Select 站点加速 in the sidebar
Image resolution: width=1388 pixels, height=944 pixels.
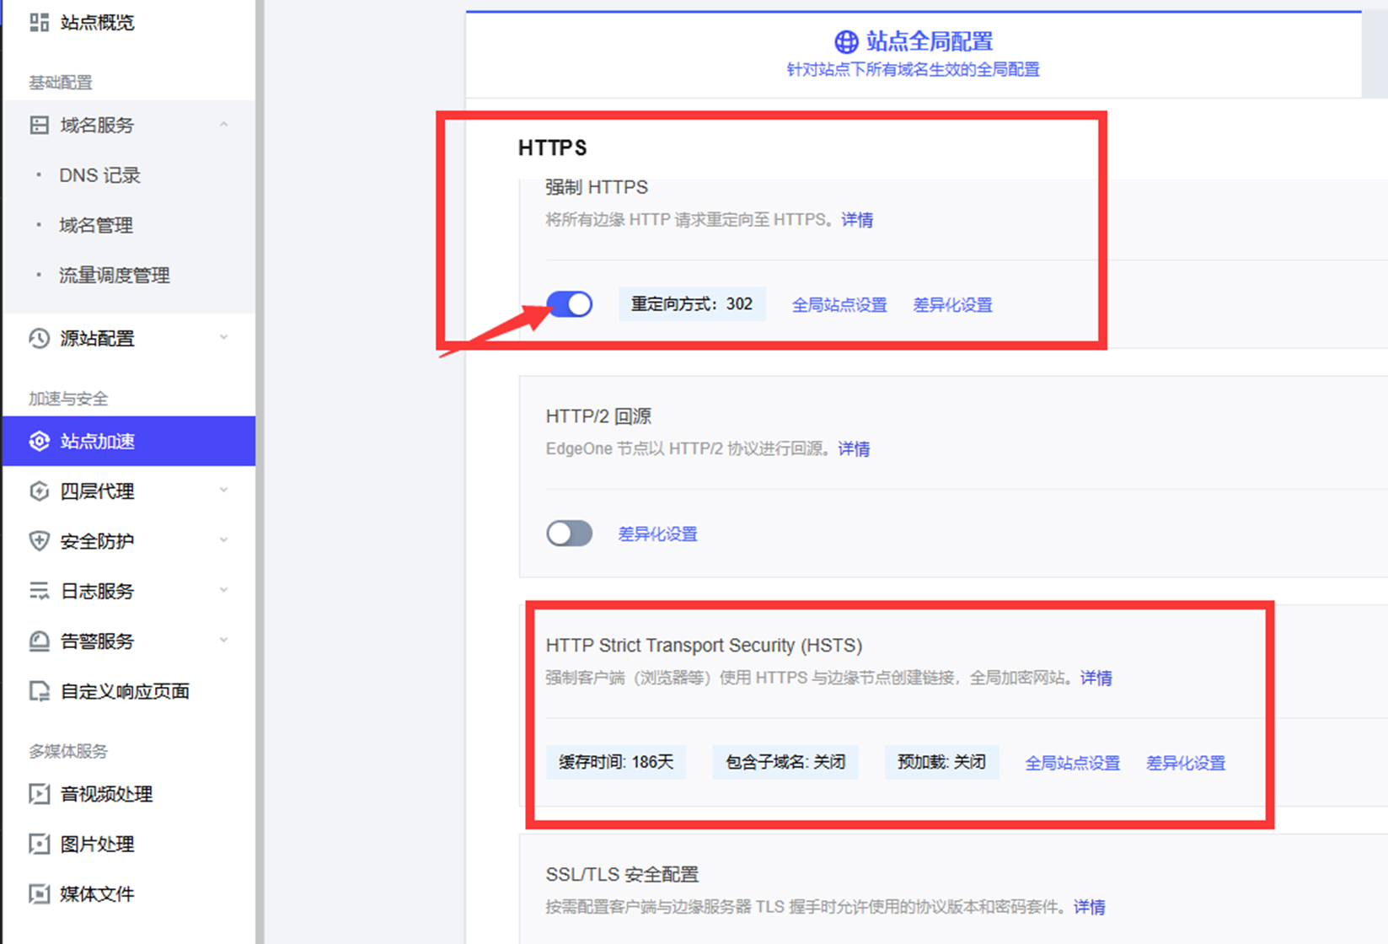[129, 441]
